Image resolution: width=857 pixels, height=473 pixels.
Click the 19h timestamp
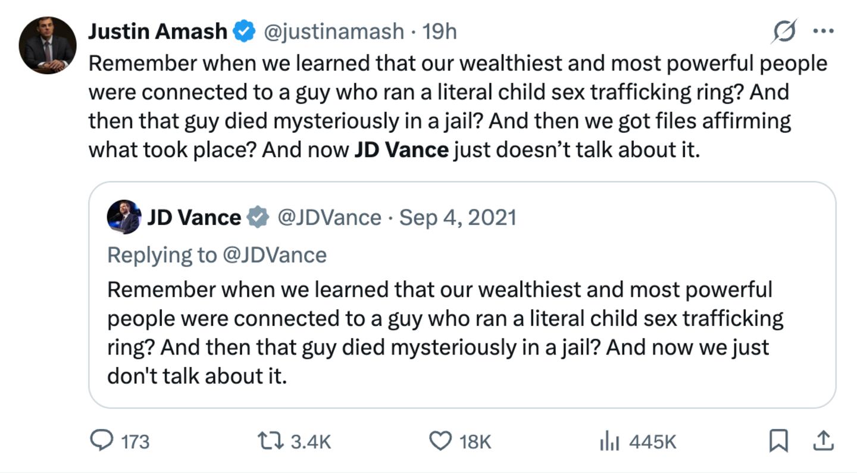(x=441, y=31)
